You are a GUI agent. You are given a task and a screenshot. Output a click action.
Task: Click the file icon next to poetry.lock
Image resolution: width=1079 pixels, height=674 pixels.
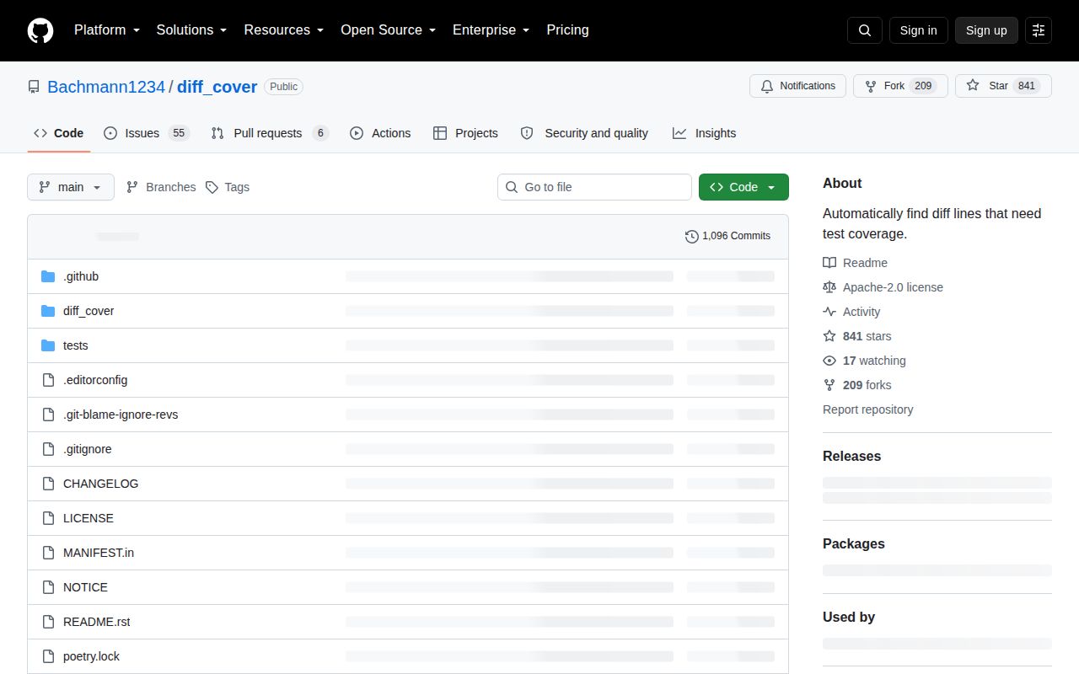pos(48,656)
